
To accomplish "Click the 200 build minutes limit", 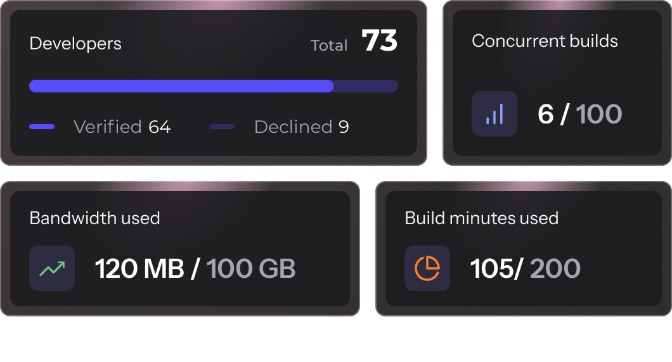I will pyautogui.click(x=555, y=269).
